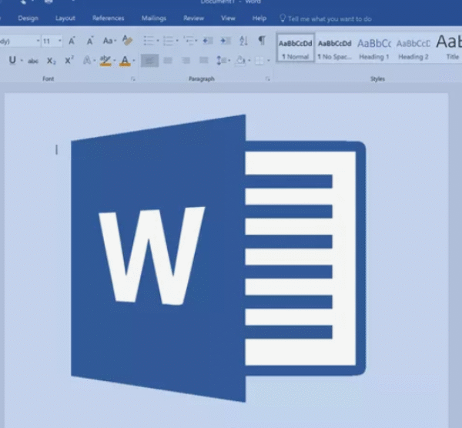Center the paragraph text

(168, 61)
